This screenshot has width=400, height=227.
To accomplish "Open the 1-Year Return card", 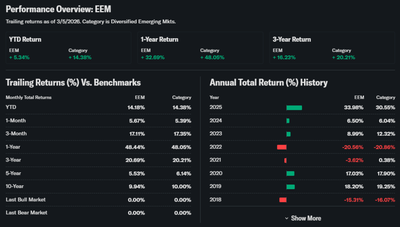I will [x=200, y=48].
